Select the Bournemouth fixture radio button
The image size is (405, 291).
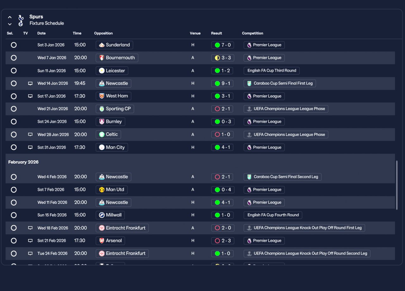14,58
